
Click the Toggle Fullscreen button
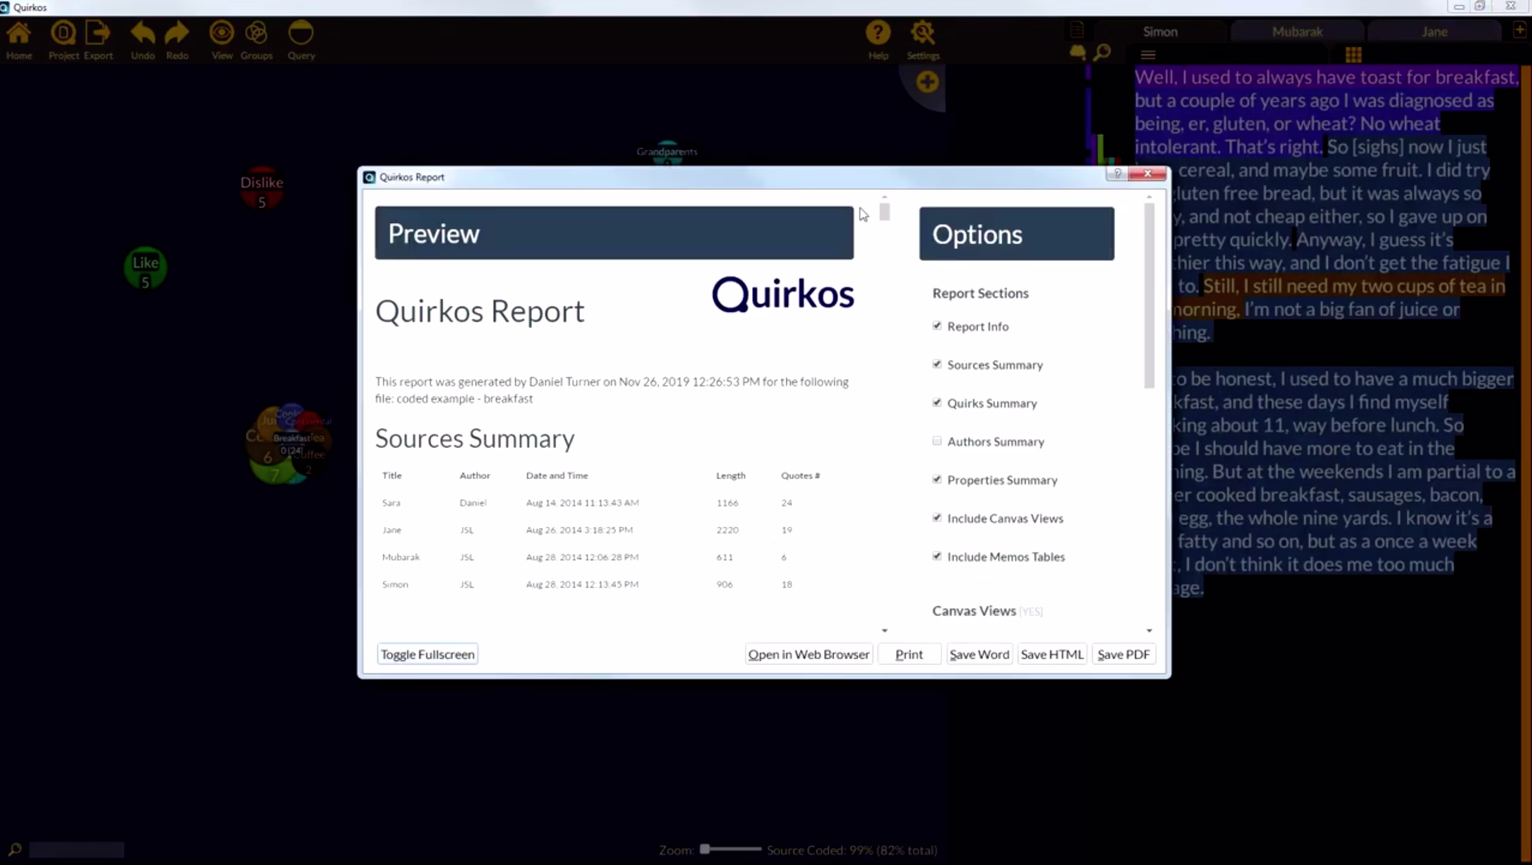point(427,653)
